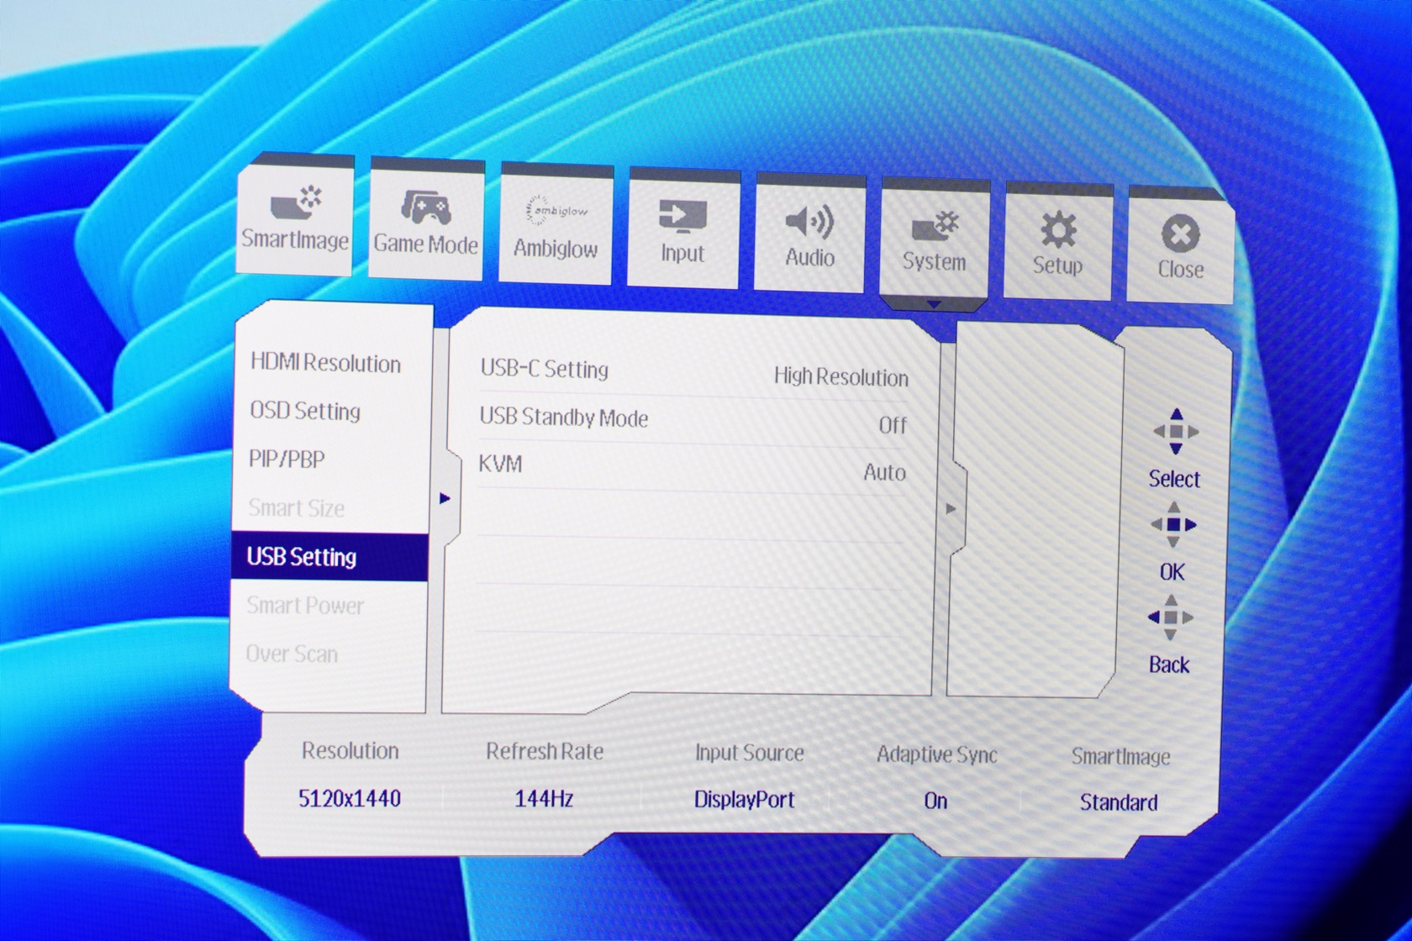
Task: Click the Adaptive Sync On value
Action: point(935,801)
